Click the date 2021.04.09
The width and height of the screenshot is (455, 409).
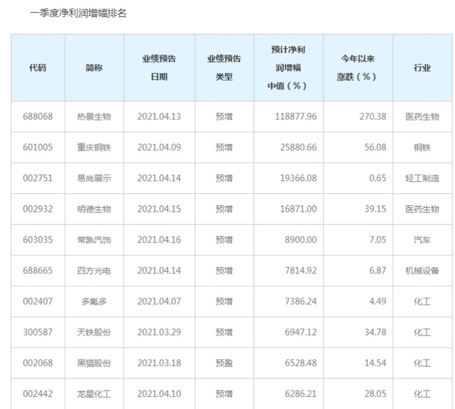(x=159, y=147)
